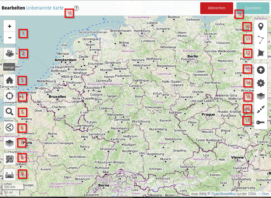The height and width of the screenshot is (198, 271).
Task: Click the Innsbruck label on map
Action: (x=163, y=178)
